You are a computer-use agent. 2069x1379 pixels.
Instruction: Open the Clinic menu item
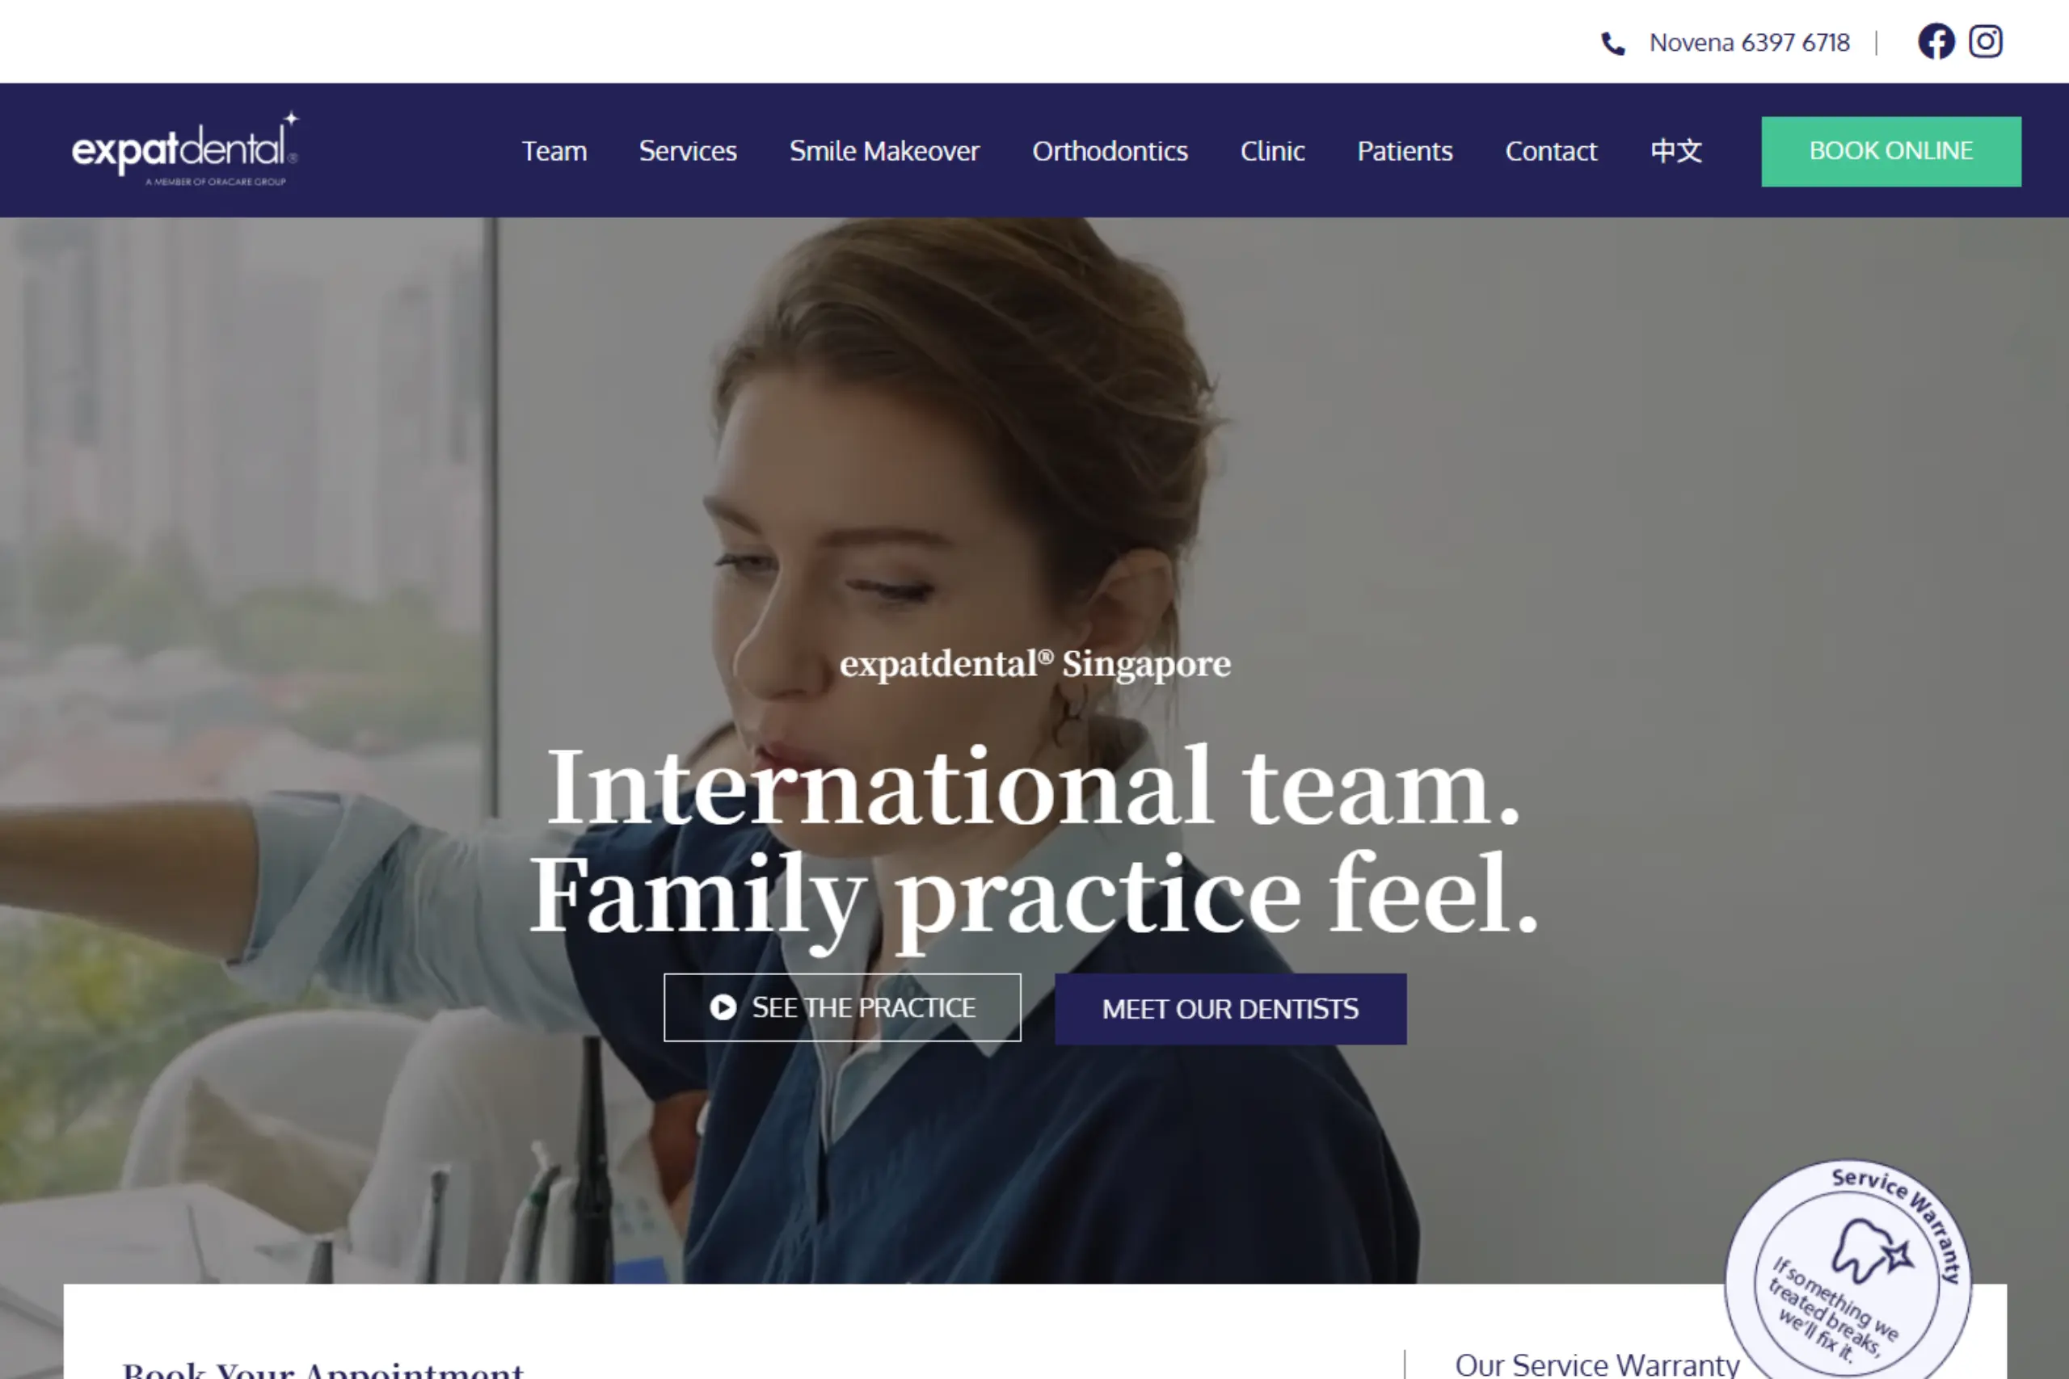pyautogui.click(x=1272, y=151)
